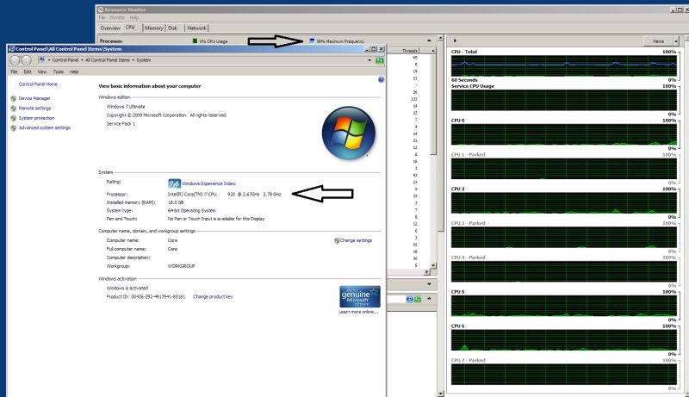The width and height of the screenshot is (689, 397).
Task: Switch to Overview tab in Resource Monitor
Action: coord(110,28)
